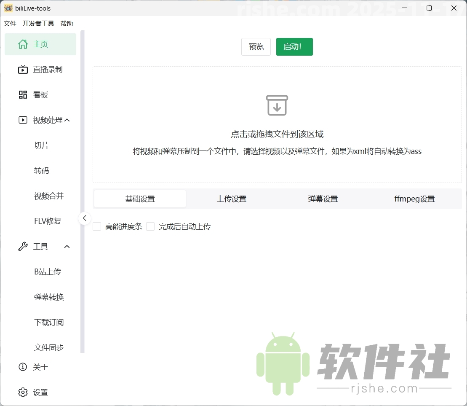Open the 文件 menu
The height and width of the screenshot is (406, 467).
pyautogui.click(x=10, y=24)
